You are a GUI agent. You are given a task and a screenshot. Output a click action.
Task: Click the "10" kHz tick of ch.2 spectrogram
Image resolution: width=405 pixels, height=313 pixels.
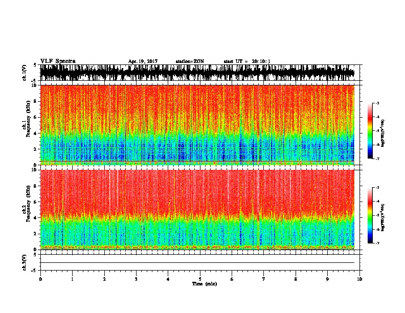pos(34,170)
